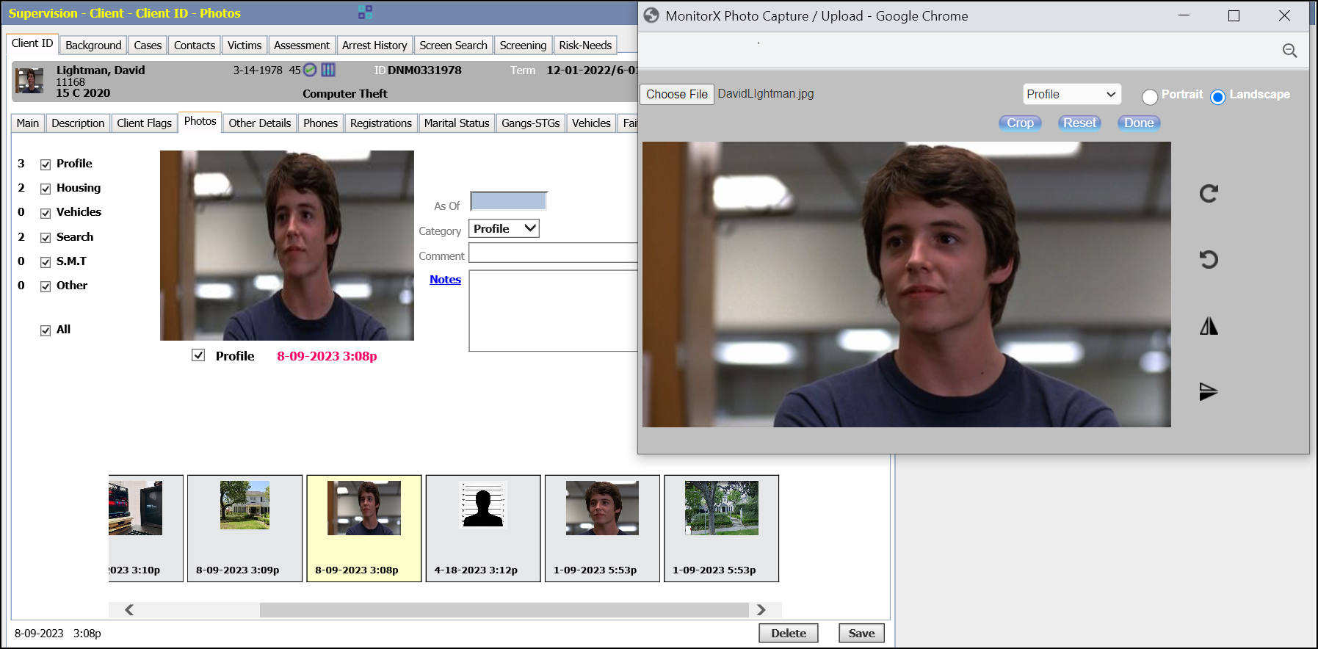Open the Other Details sub-tab
Screen dimensions: 1318x649
259,123
